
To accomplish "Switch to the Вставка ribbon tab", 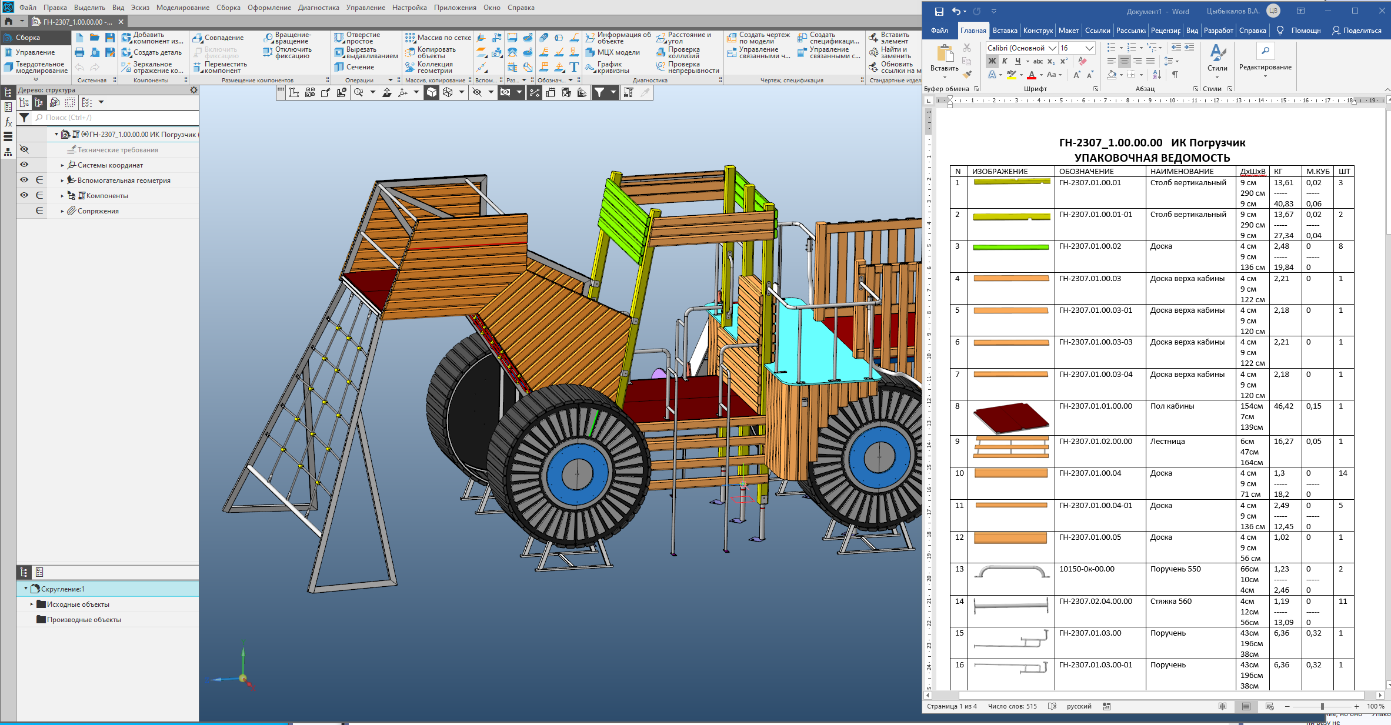I will [x=1005, y=31].
